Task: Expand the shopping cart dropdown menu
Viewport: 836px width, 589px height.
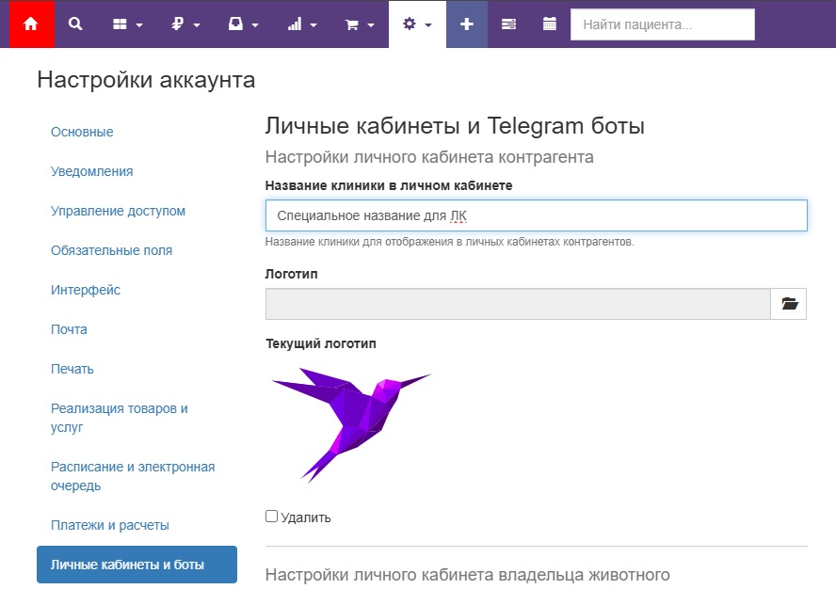Action: (360, 24)
